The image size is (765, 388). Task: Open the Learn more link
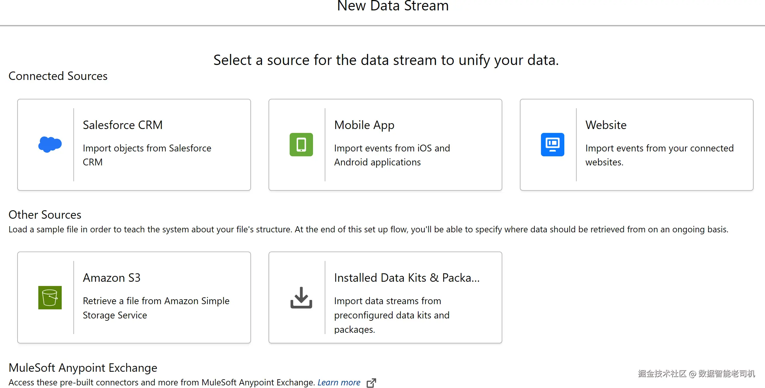(x=339, y=382)
